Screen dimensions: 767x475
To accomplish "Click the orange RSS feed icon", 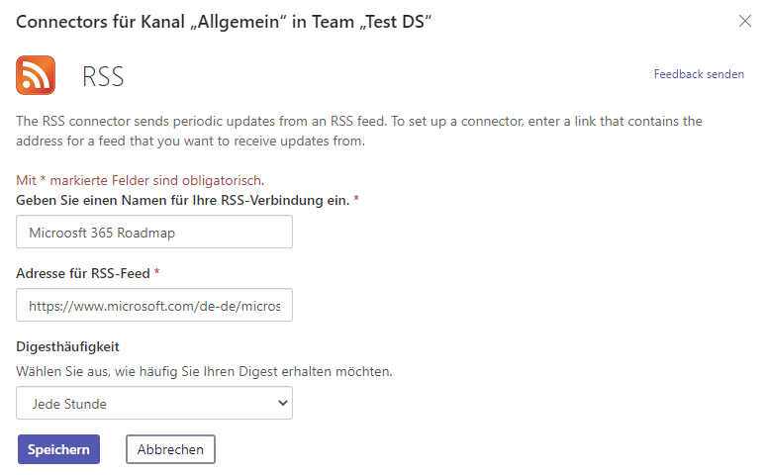I will click(36, 75).
